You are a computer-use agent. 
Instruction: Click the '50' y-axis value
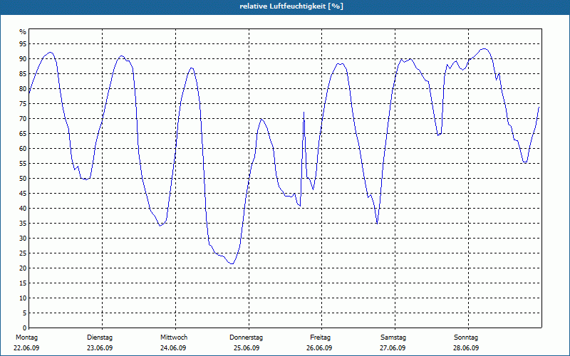(23, 179)
